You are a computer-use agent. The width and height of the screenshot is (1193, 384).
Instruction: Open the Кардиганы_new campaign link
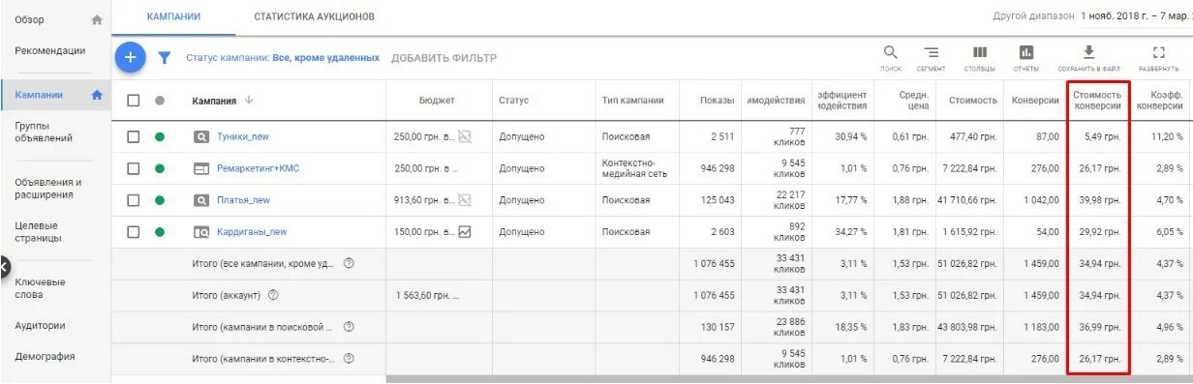click(252, 232)
